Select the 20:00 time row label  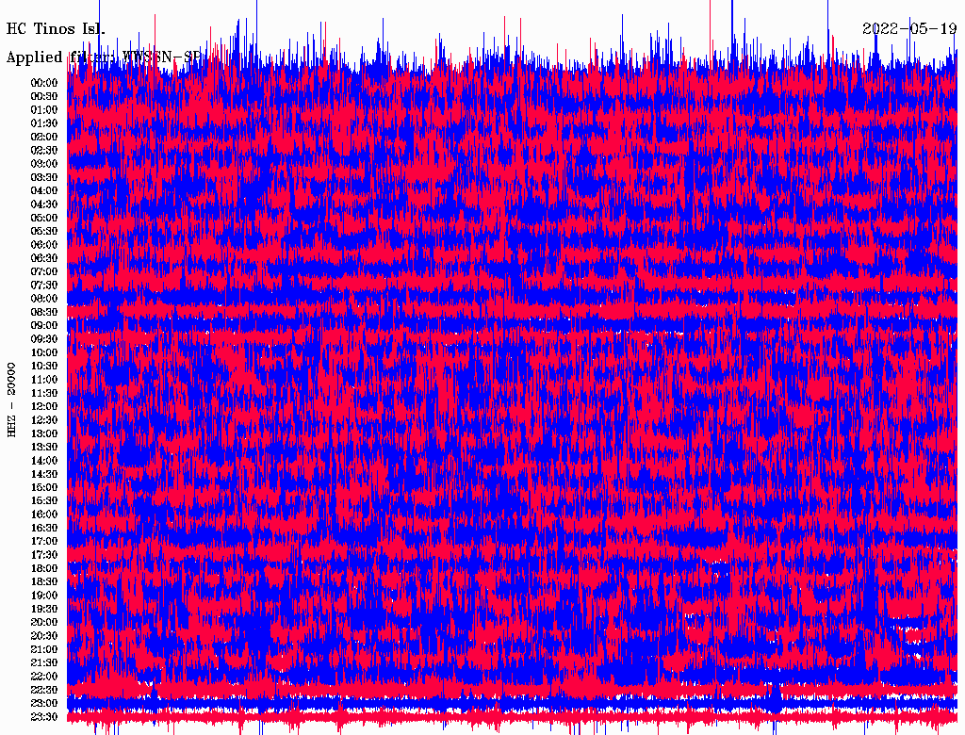[44, 622]
